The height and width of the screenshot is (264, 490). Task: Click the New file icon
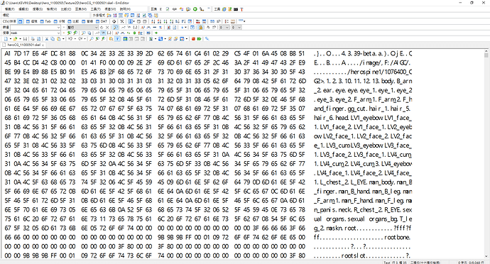[x=6, y=39]
